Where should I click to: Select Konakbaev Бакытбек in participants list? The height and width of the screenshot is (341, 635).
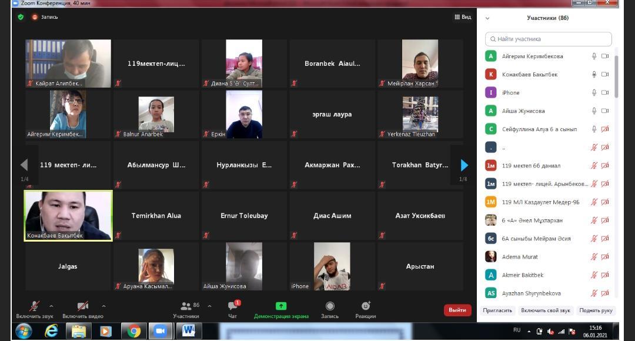pyautogui.click(x=529, y=75)
